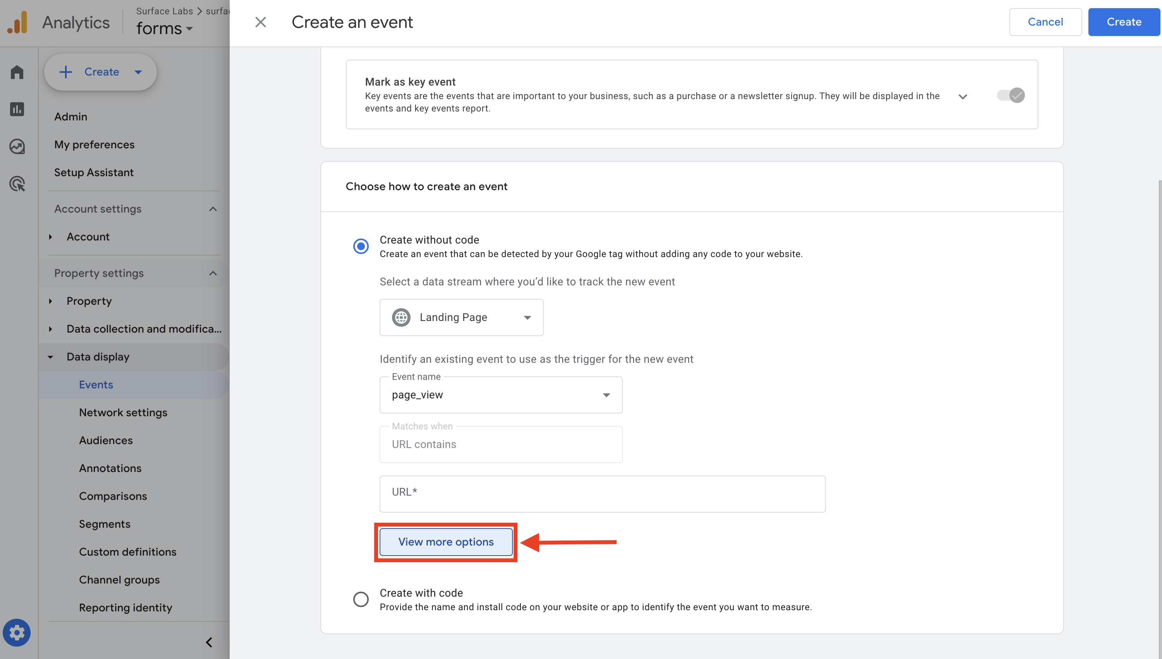The width and height of the screenshot is (1162, 659).
Task: Click the Advertising icon in left rail
Action: pyautogui.click(x=17, y=184)
